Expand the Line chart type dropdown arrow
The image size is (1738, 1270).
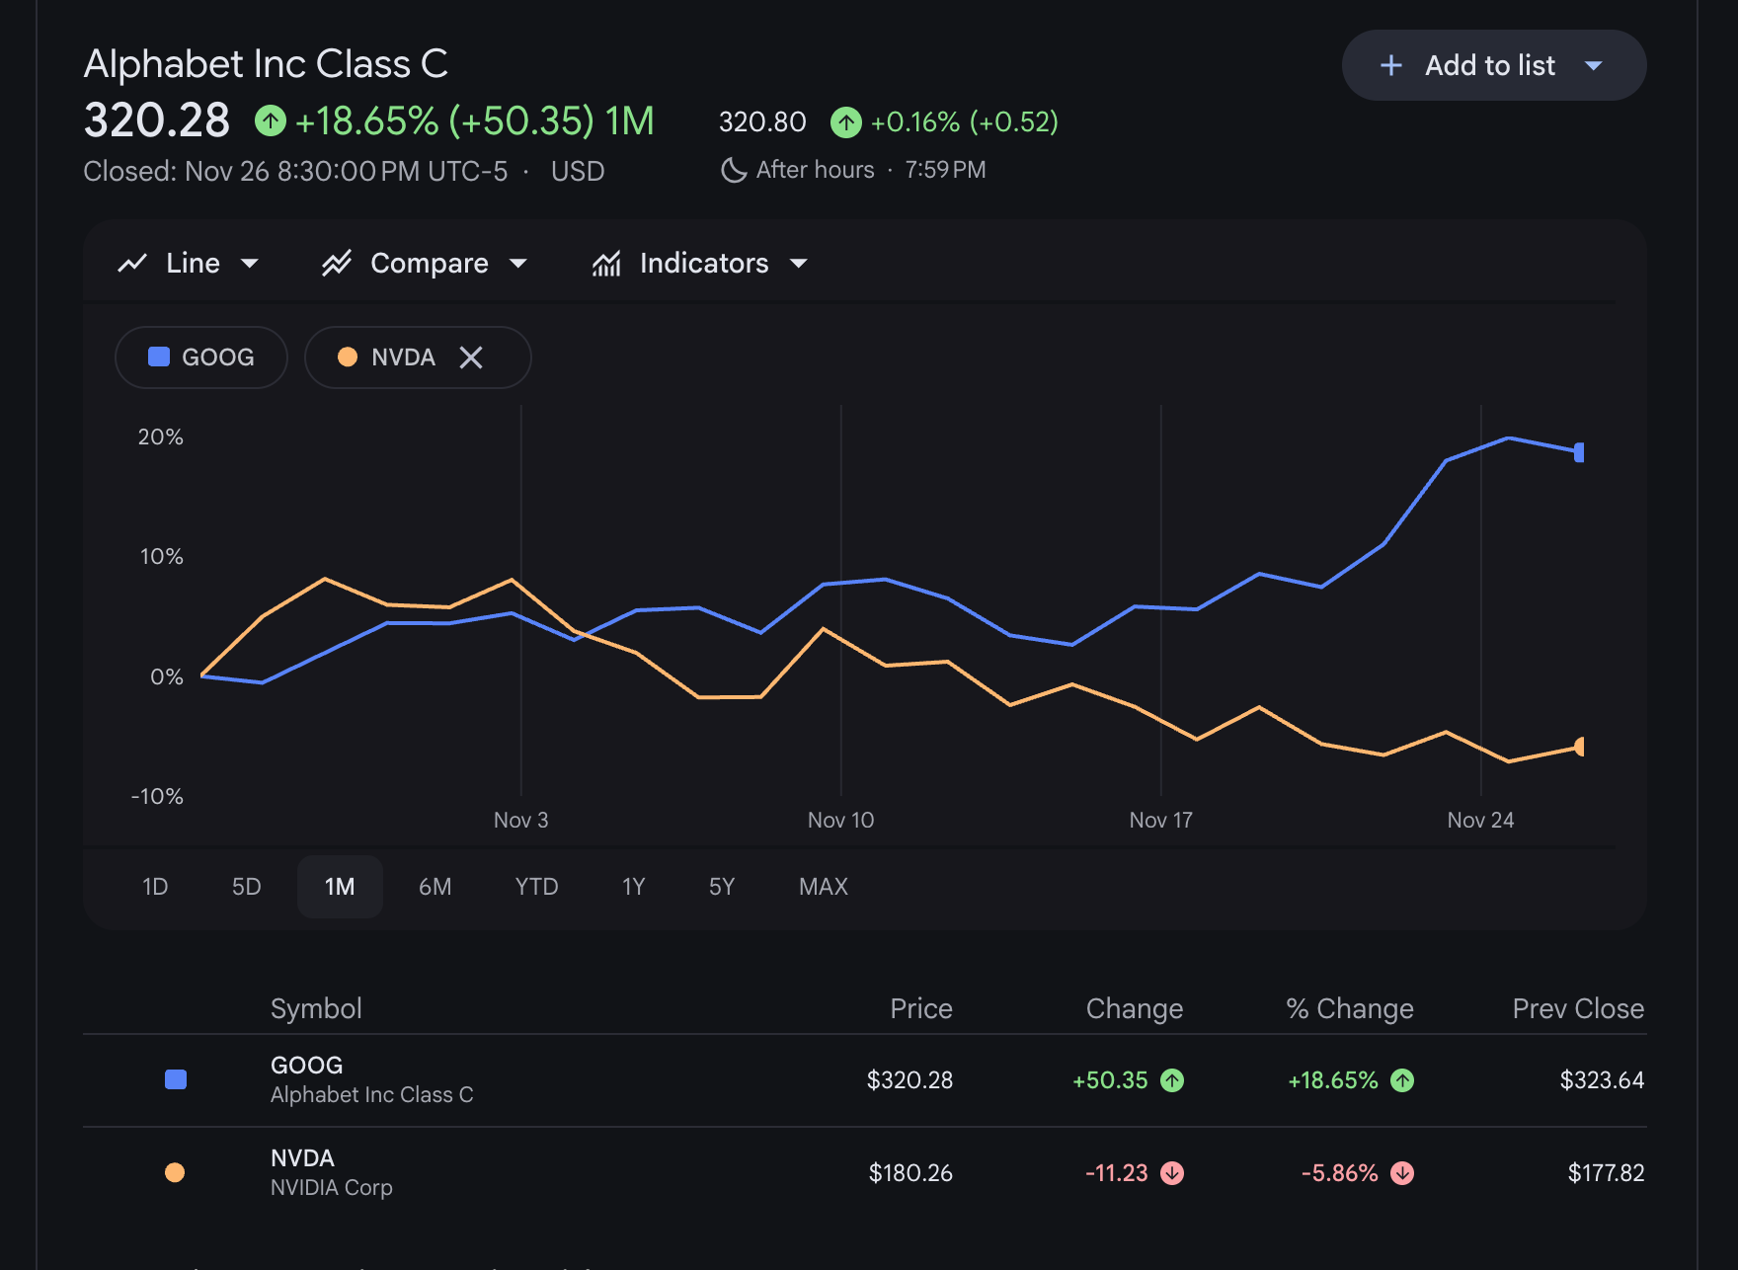pos(250,264)
